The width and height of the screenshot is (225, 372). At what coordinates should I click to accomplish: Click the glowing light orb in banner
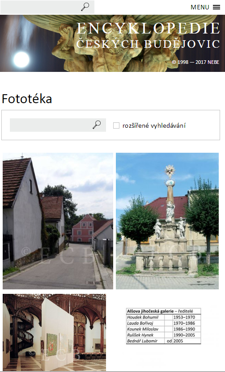click(x=21, y=59)
